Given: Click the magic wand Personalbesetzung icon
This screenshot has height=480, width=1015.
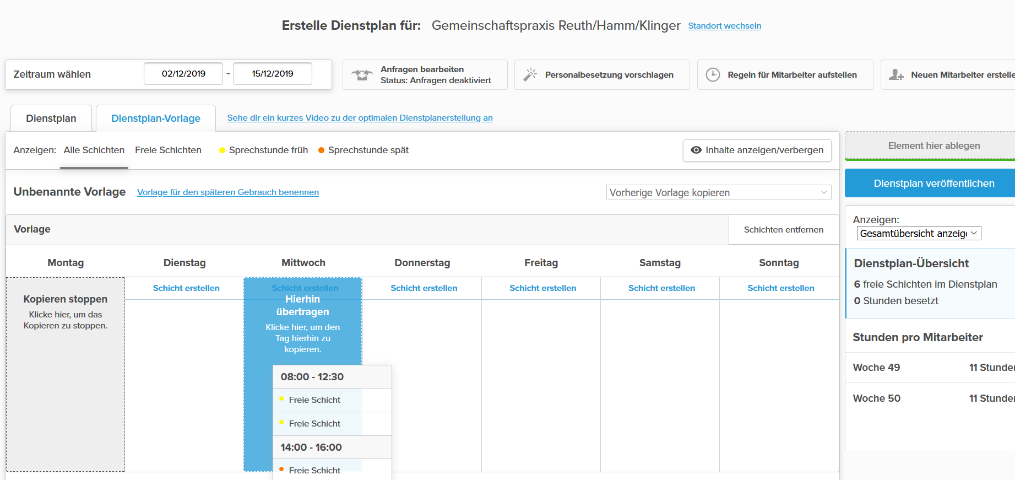Looking at the screenshot, I should pos(530,75).
